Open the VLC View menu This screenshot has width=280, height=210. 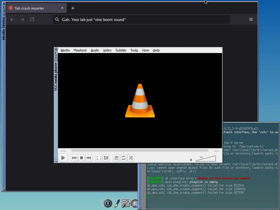click(145, 50)
